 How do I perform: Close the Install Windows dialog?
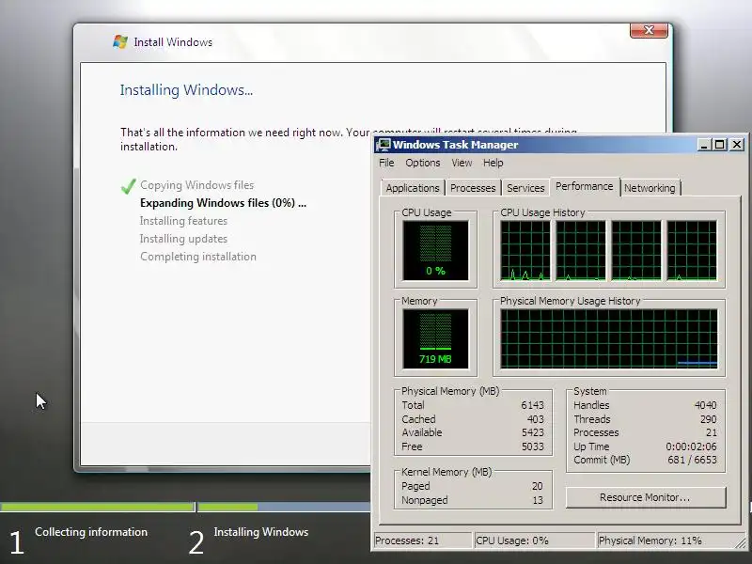(x=649, y=30)
